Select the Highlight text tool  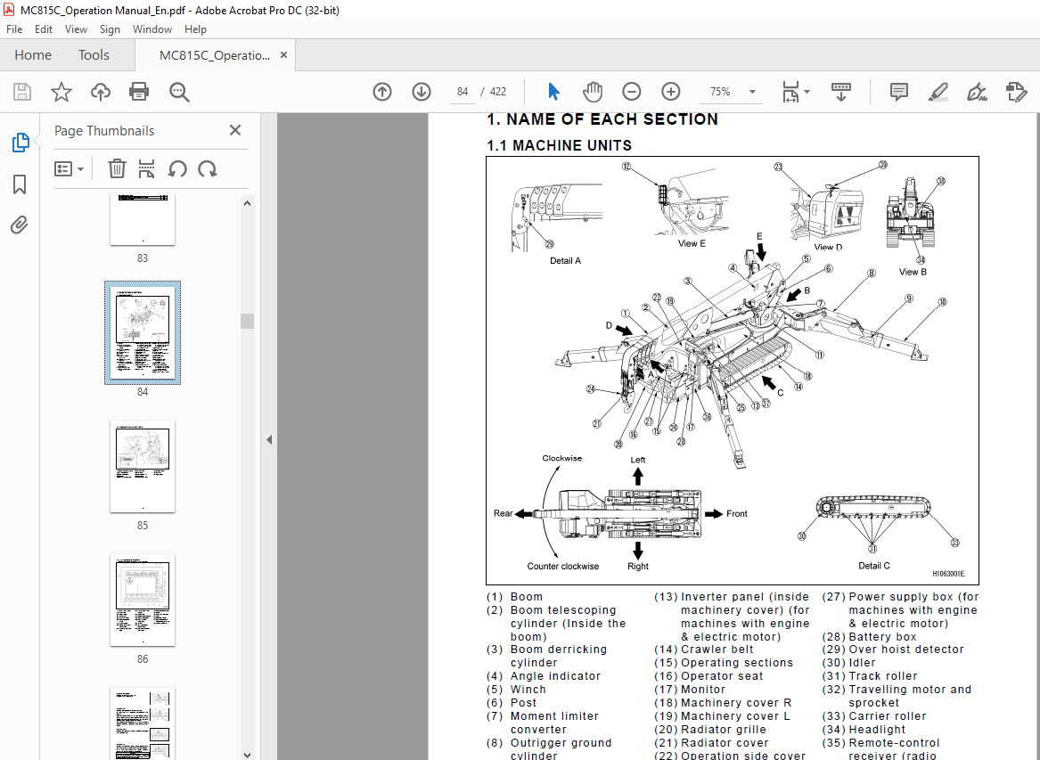tap(938, 92)
